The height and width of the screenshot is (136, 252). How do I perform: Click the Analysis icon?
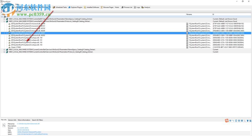point(142,7)
